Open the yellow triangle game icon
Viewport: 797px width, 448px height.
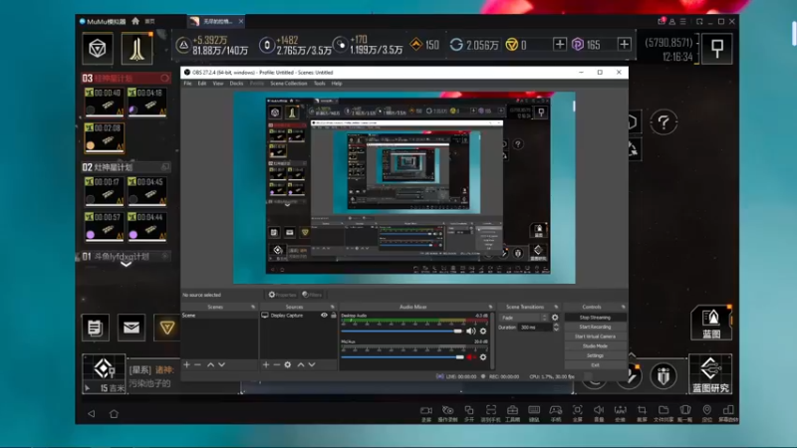[167, 328]
